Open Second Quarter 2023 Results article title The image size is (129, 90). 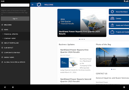[76, 80]
